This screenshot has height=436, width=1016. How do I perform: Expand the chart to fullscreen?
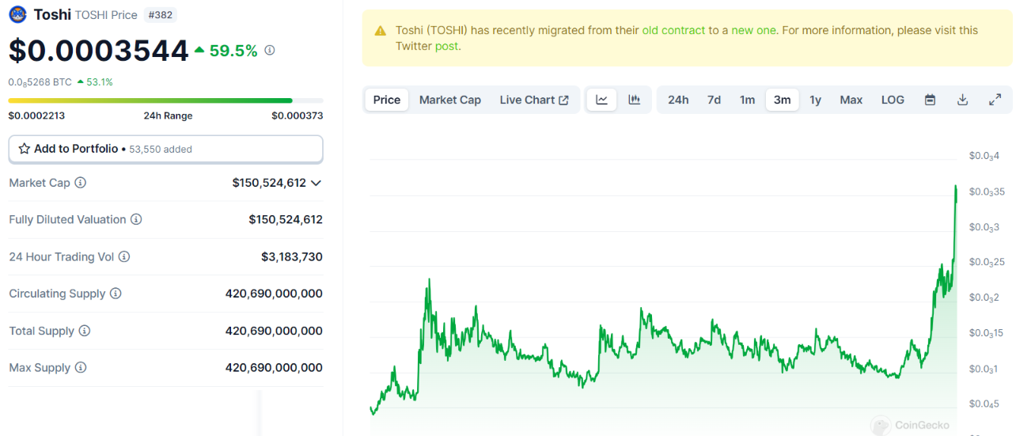(x=995, y=100)
